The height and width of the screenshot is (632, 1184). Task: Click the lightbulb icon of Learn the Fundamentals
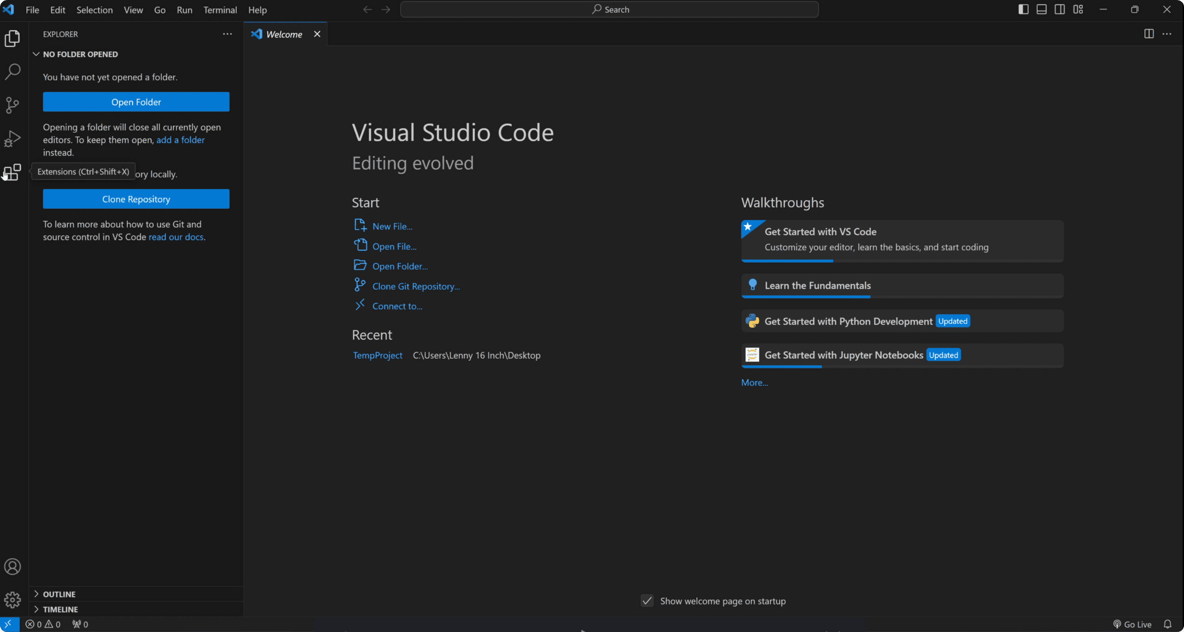pos(753,285)
